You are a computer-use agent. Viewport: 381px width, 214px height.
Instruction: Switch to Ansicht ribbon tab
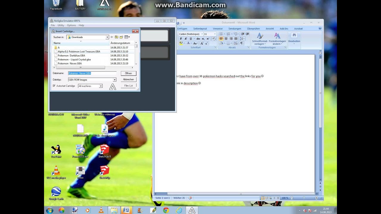[270, 29]
